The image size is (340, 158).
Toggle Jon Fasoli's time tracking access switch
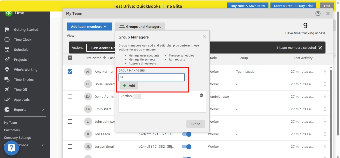coord(186,134)
